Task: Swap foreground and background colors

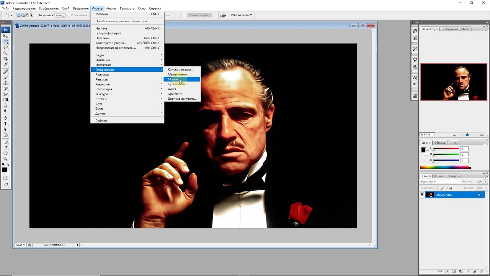Action: pyautogui.click(x=8, y=165)
